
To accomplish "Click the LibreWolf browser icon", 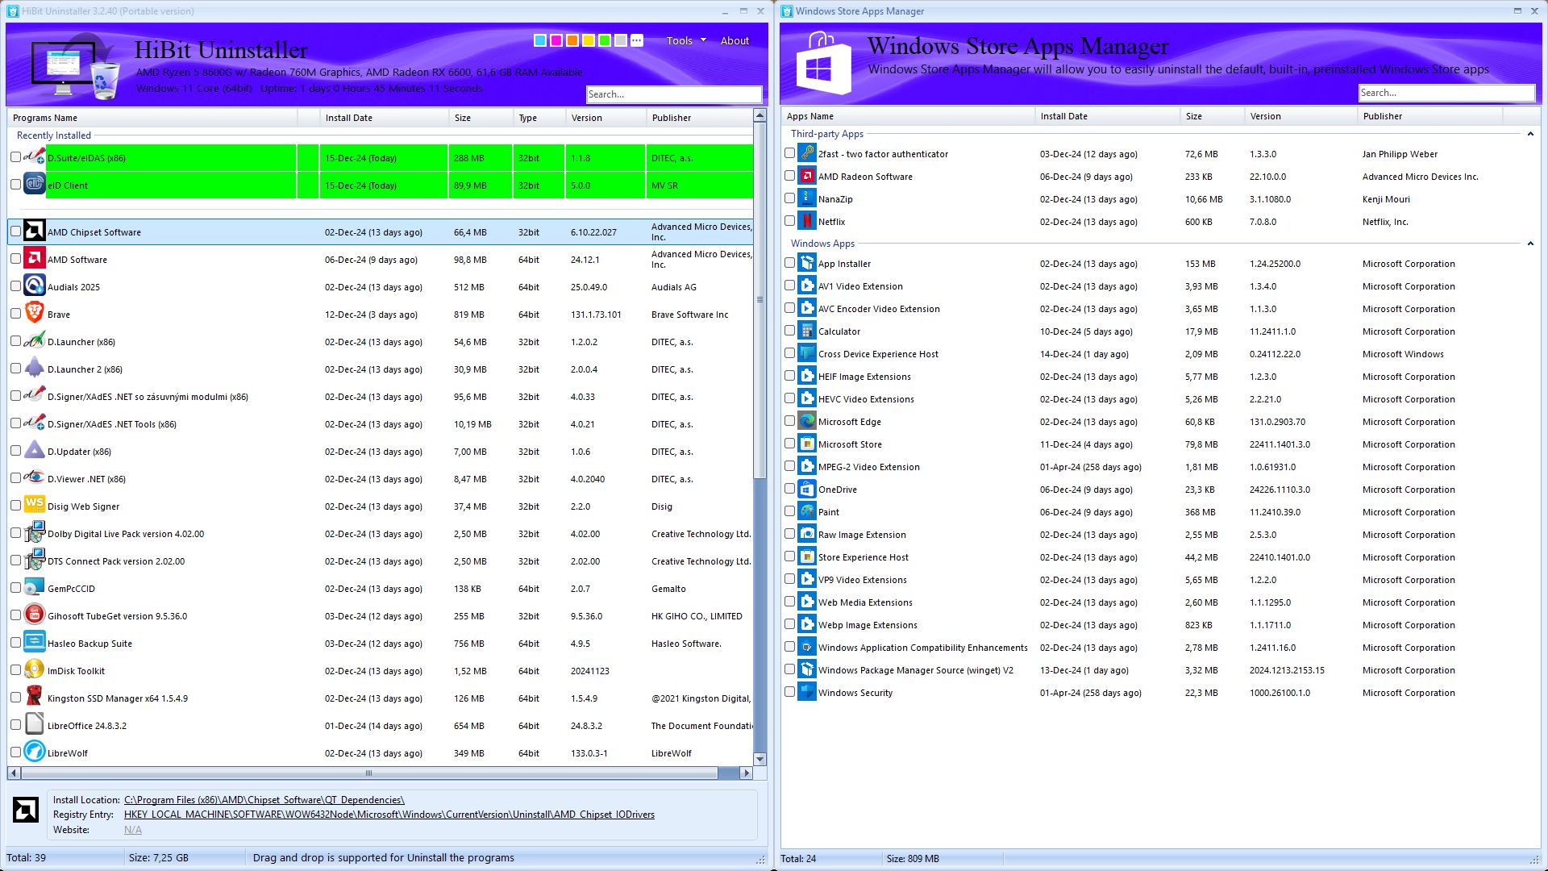I will click(34, 752).
